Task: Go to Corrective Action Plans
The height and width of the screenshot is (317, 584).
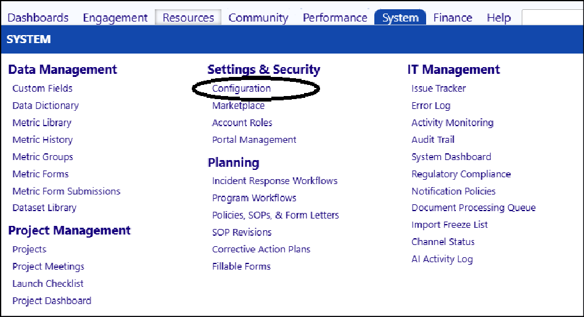Action: click(261, 249)
